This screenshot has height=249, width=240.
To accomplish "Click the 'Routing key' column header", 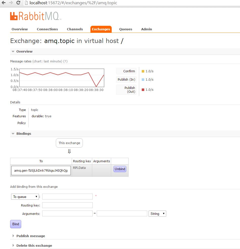I will coord(82,161).
